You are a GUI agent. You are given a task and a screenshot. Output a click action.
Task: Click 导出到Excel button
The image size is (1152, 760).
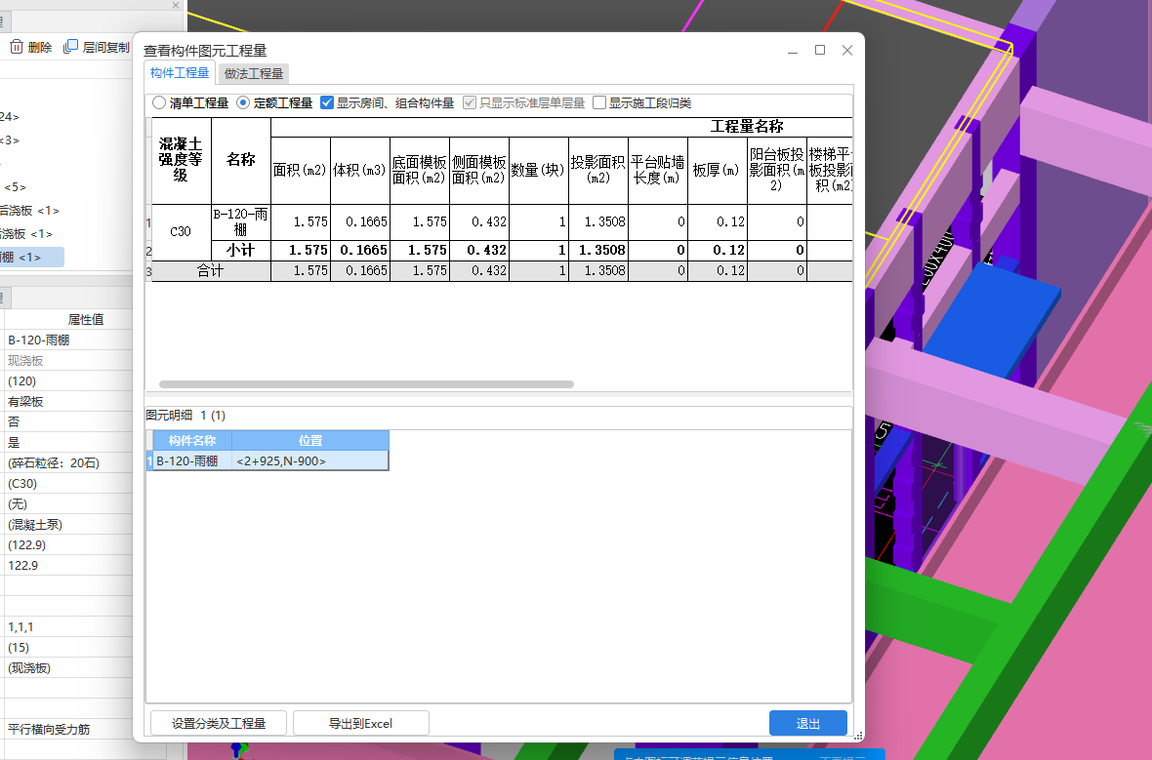[x=361, y=723]
